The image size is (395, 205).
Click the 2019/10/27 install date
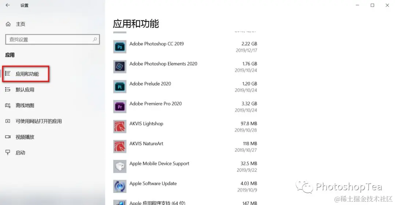[x=246, y=150]
